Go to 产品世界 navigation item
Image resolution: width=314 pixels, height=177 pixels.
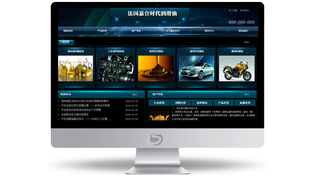click(102, 30)
